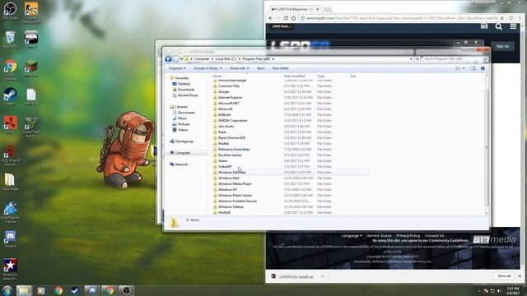Image resolution: width=527 pixels, height=296 pixels.
Task: Open the Include in library dropdown
Action: pyautogui.click(x=208, y=68)
